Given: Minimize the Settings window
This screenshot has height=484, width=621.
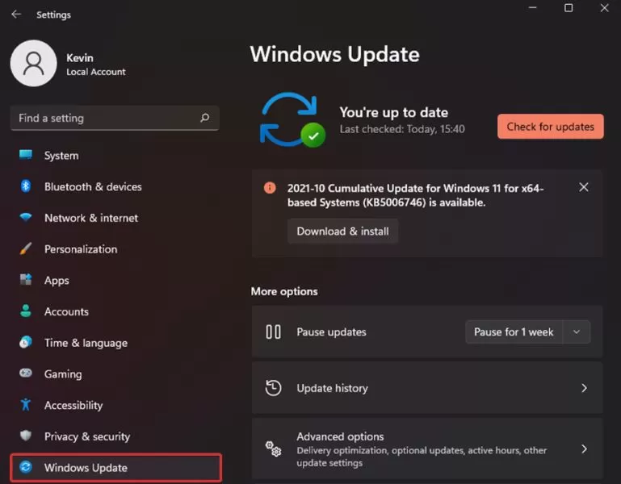Looking at the screenshot, I should [533, 7].
